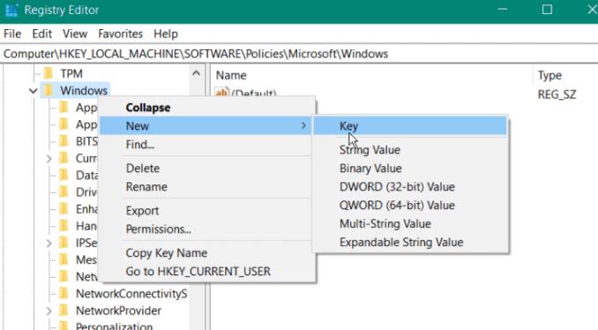Open the Edit menu

[42, 34]
